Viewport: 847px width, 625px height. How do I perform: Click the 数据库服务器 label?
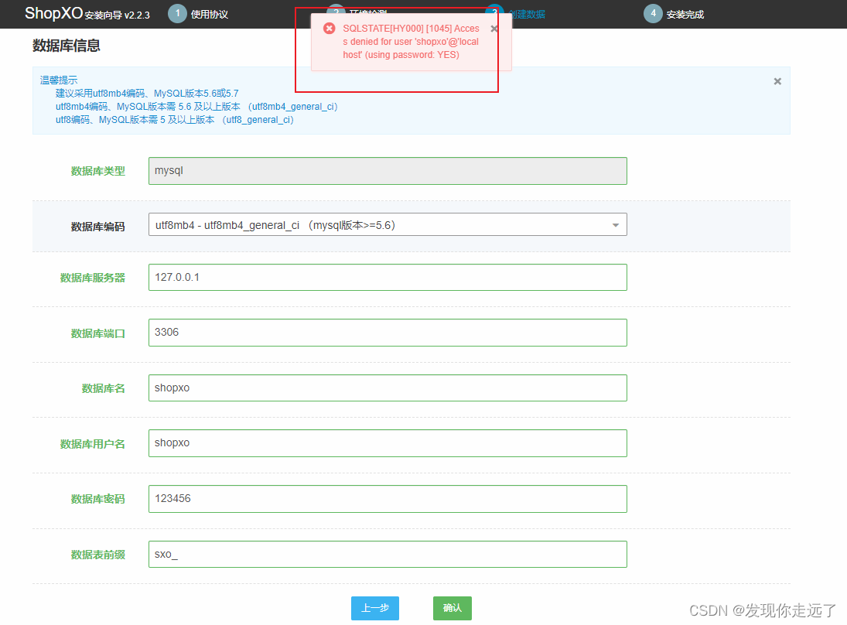[x=92, y=278]
